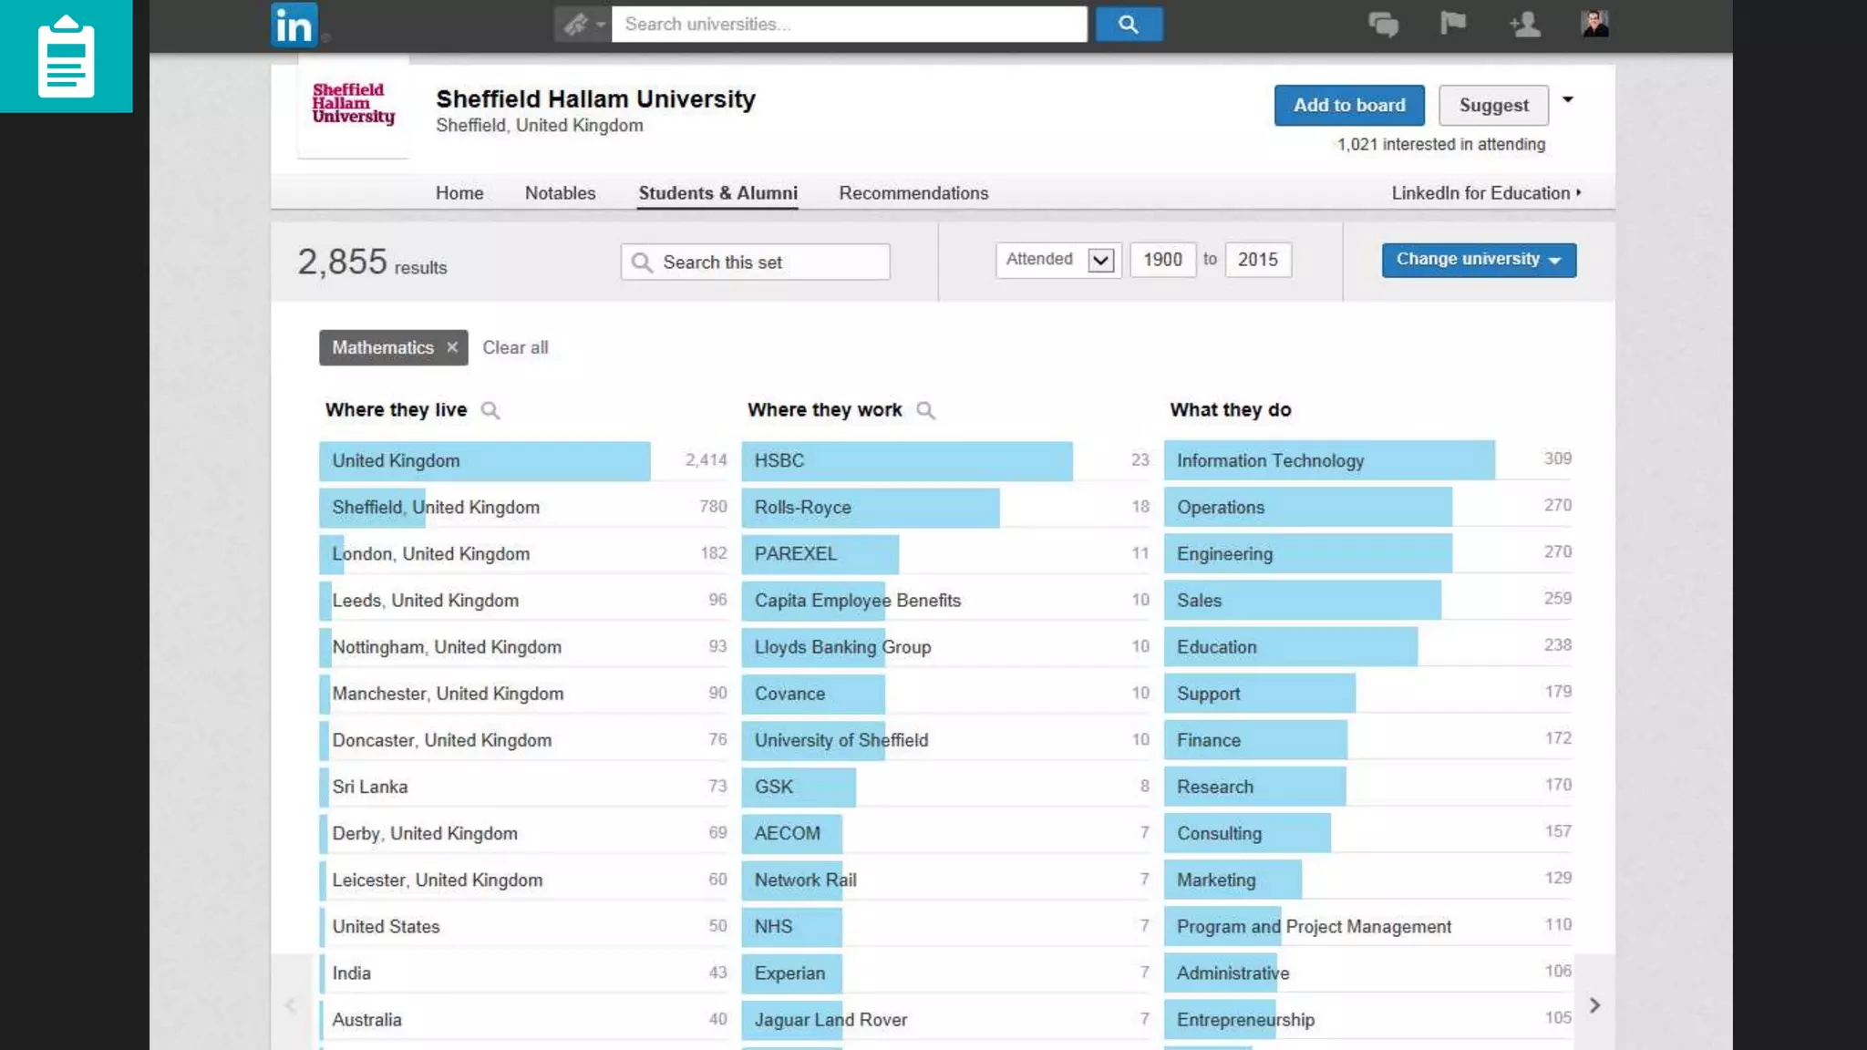Click the Clear all link

coord(515,347)
